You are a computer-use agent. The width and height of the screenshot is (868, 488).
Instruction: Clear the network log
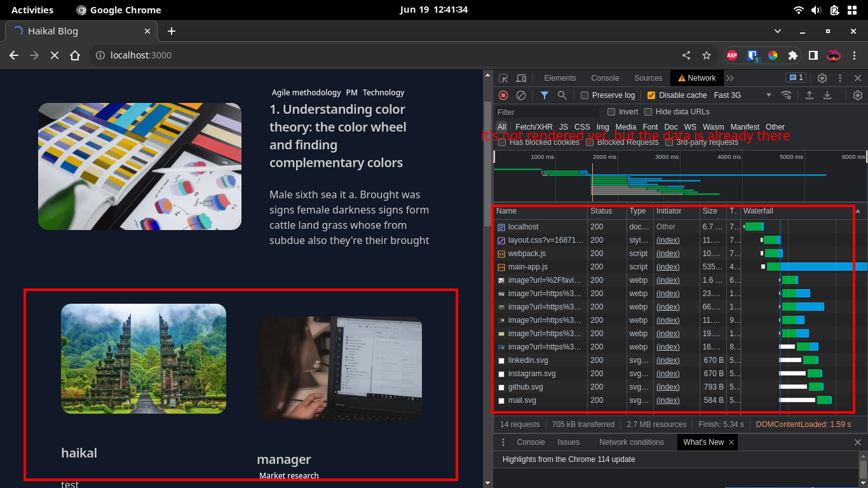521,95
